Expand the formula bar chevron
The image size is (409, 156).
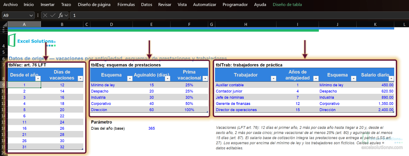click(x=66, y=15)
